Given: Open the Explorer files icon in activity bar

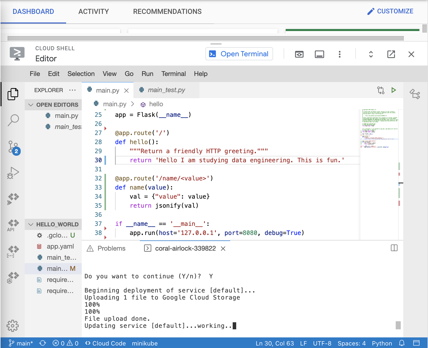Looking at the screenshot, I should pos(13,94).
